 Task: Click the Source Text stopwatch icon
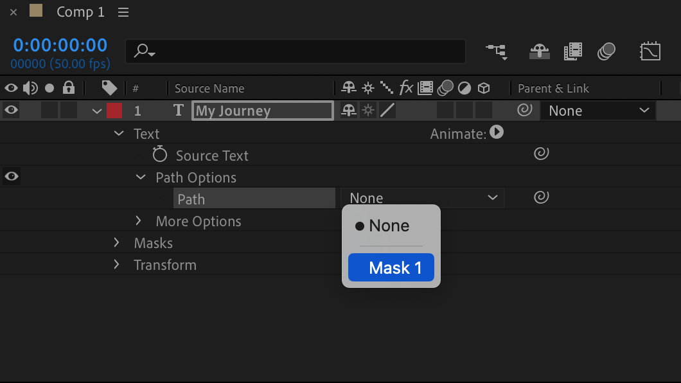[160, 155]
